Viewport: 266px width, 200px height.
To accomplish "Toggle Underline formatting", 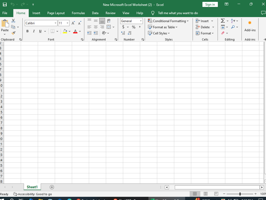I will point(40,31).
